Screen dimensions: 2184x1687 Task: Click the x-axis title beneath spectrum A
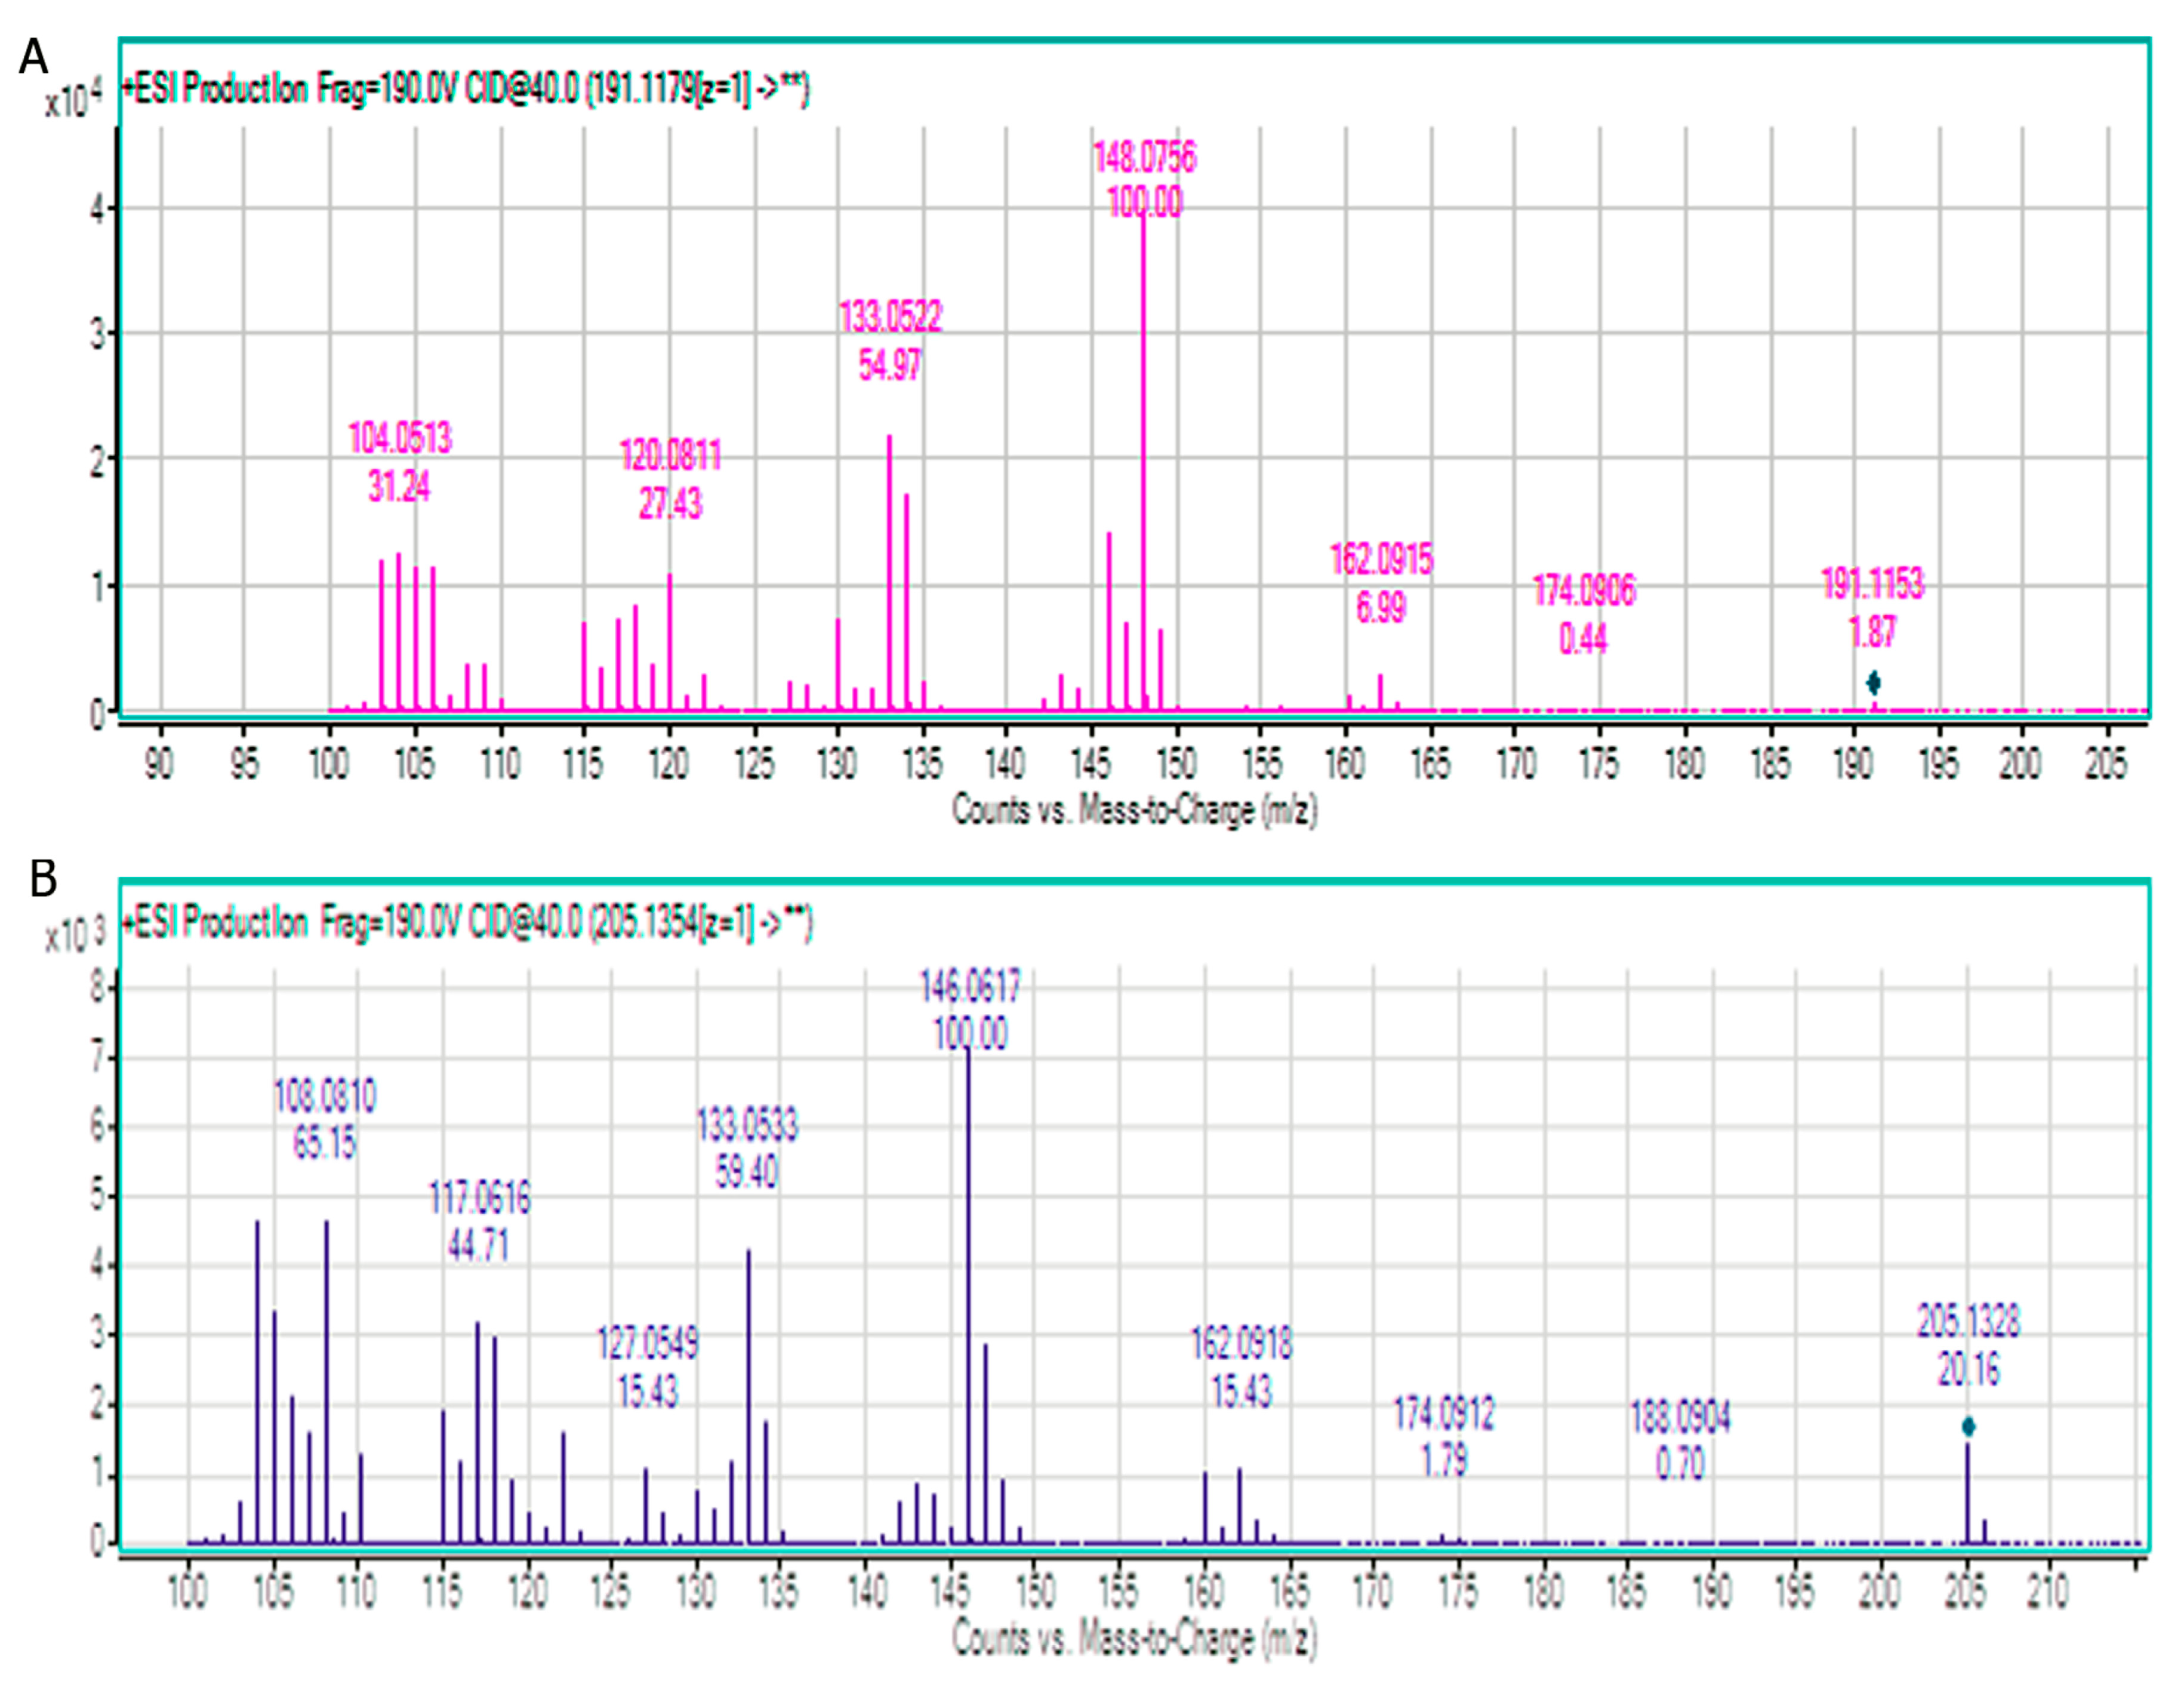(1134, 809)
